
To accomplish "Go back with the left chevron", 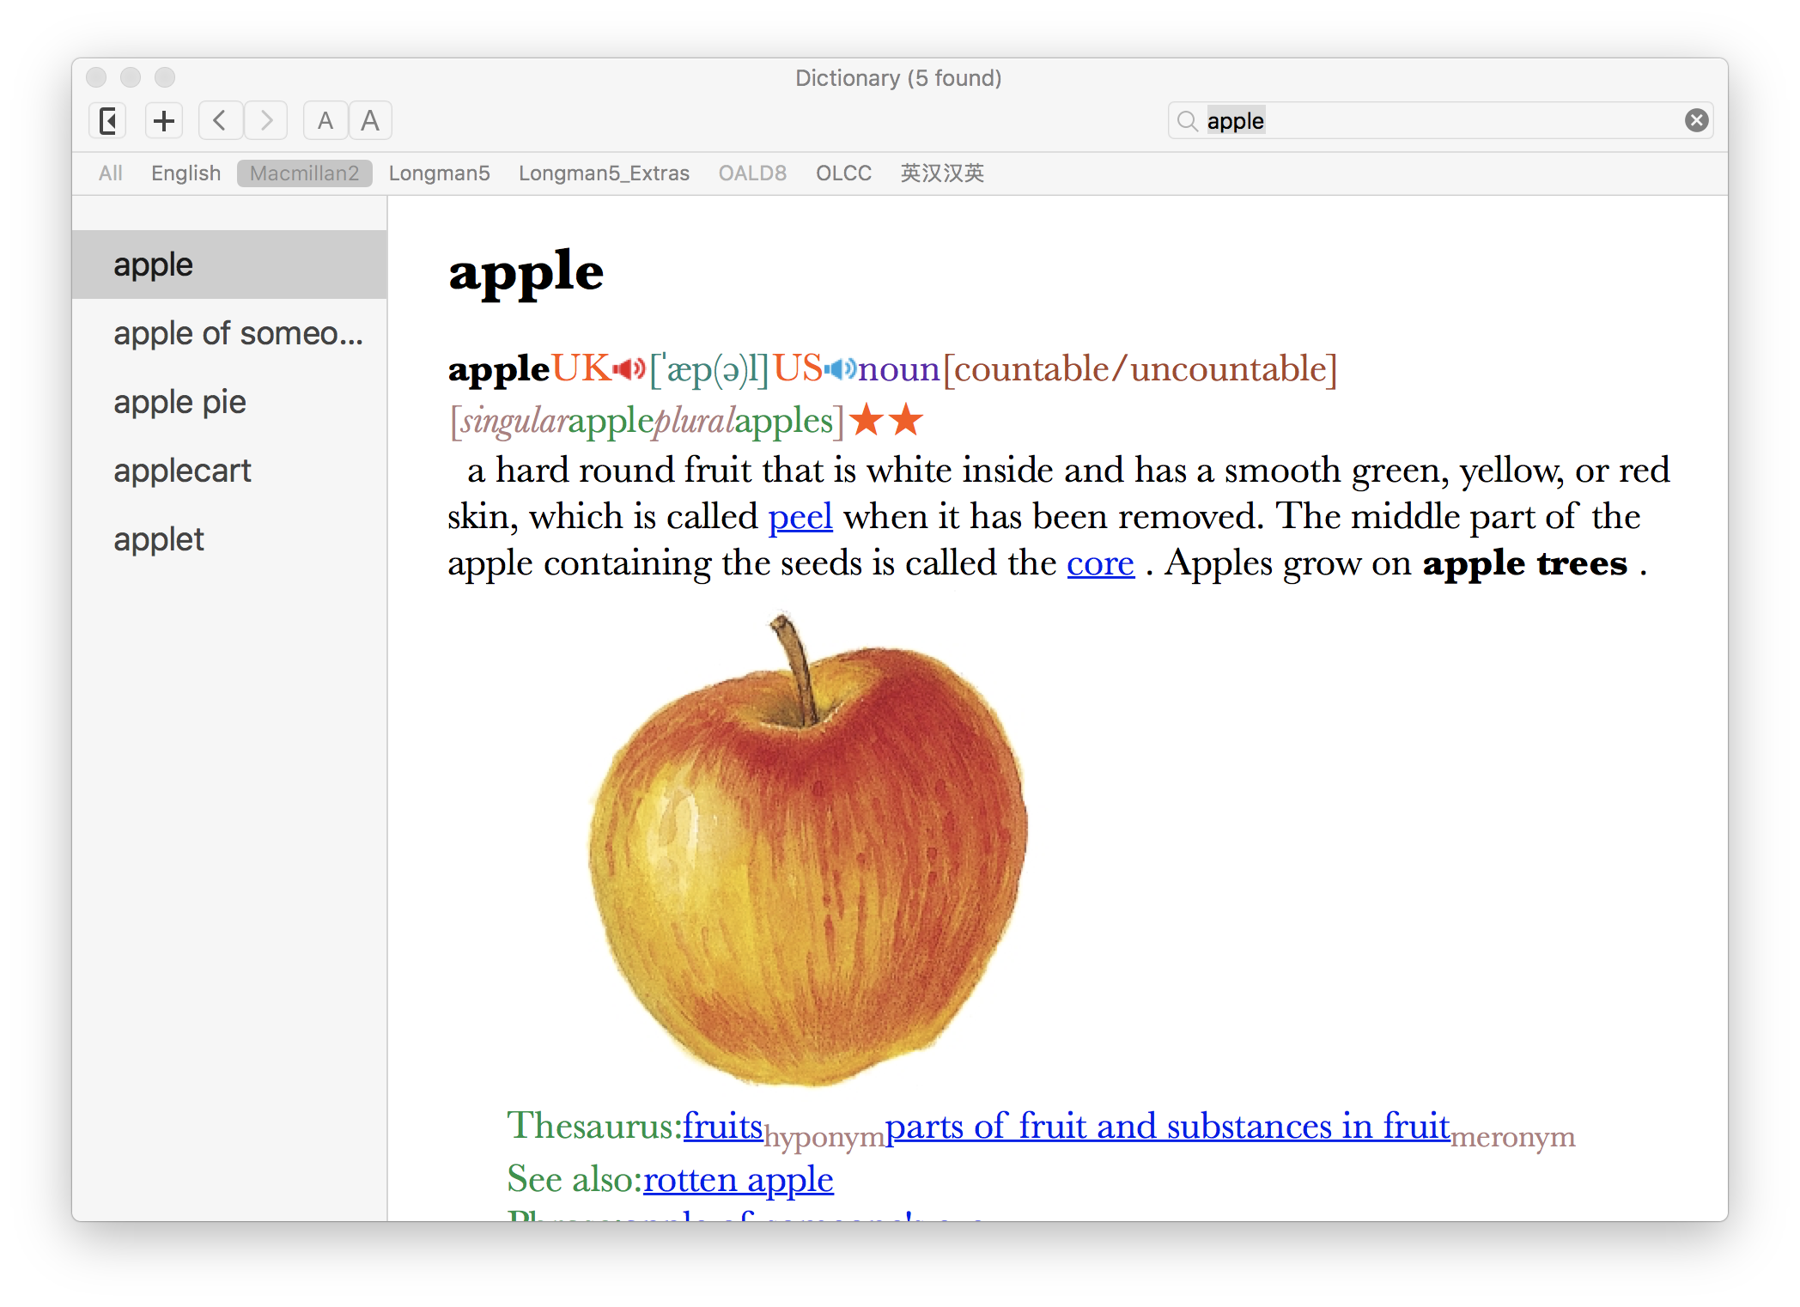I will (x=220, y=120).
